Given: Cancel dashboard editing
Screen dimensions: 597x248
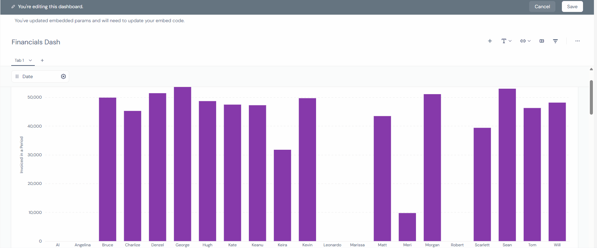Looking at the screenshot, I should click(542, 6).
